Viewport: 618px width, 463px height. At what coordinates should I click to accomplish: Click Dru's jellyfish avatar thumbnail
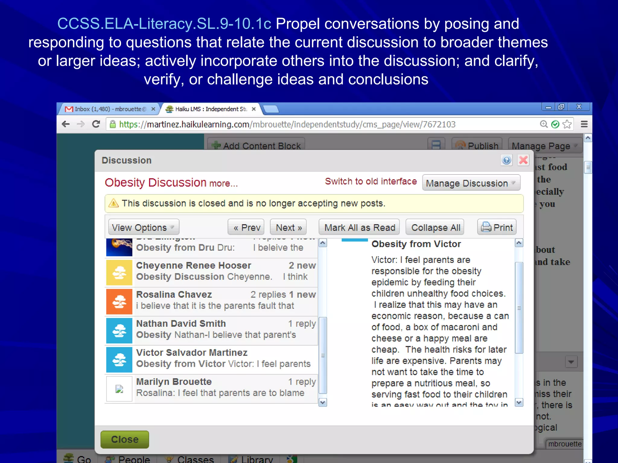point(119,247)
